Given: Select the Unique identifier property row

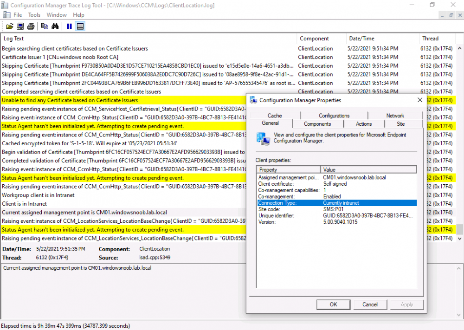Looking at the screenshot, I should [337, 216].
